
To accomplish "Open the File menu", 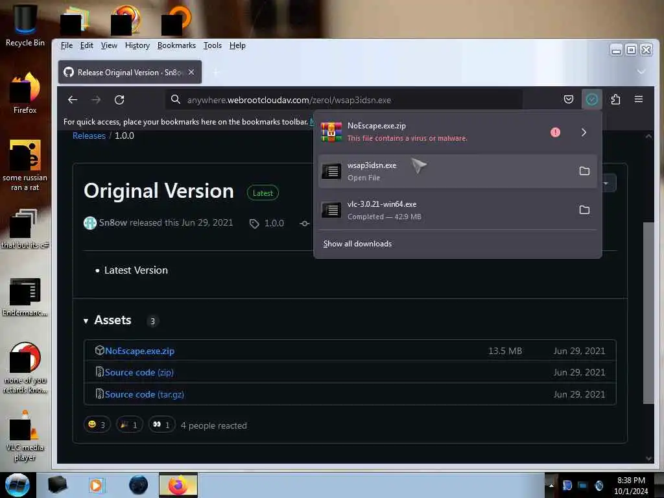I will click(x=67, y=45).
